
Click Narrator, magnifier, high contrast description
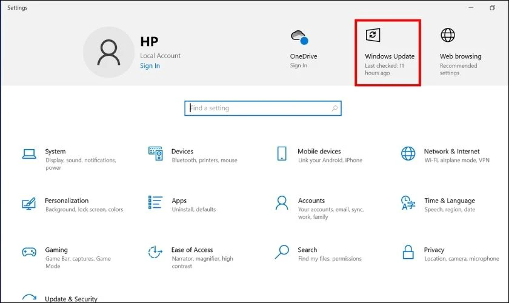(x=202, y=262)
